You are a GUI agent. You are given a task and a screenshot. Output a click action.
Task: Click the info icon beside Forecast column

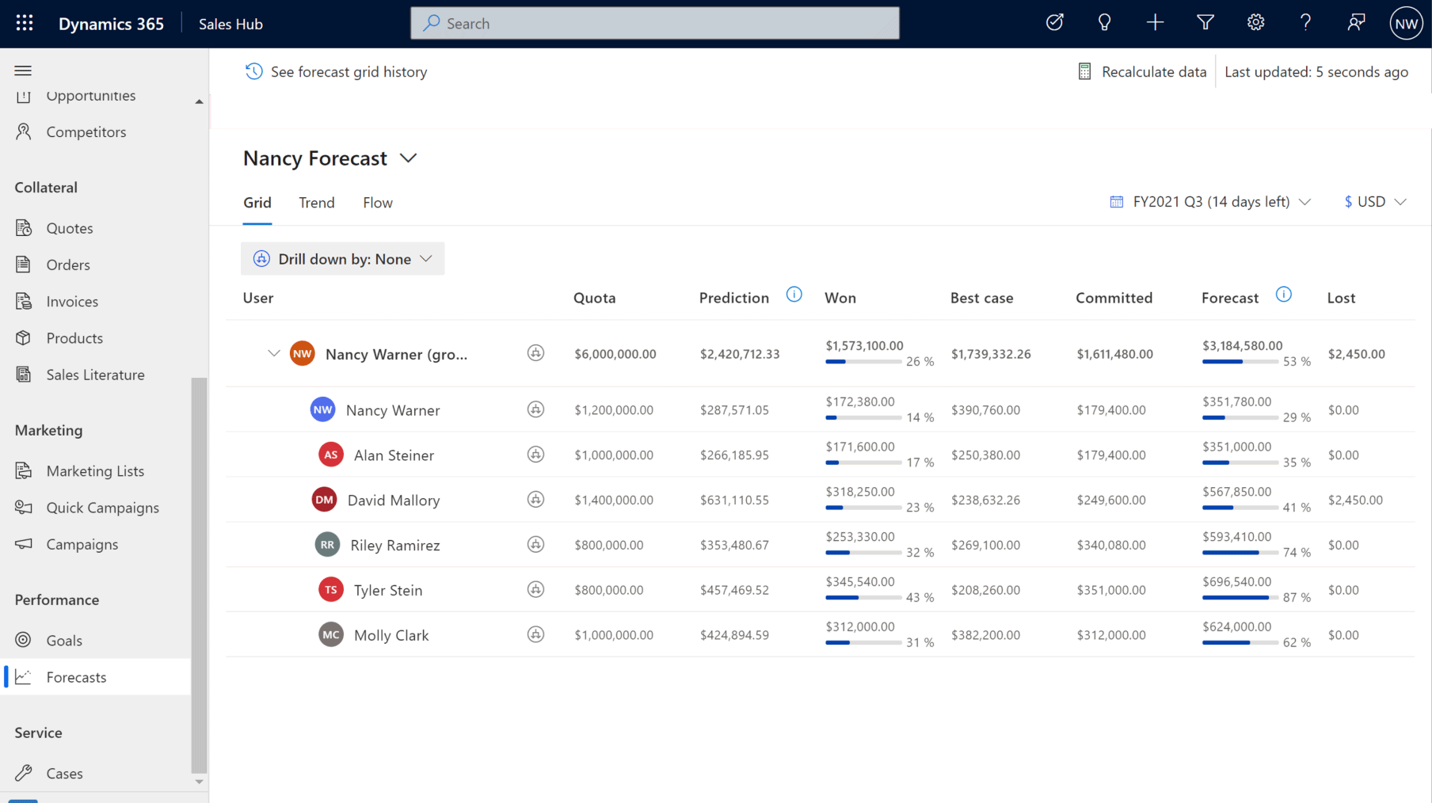click(x=1284, y=293)
